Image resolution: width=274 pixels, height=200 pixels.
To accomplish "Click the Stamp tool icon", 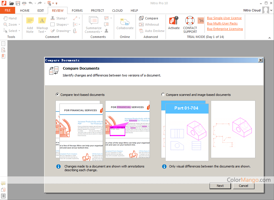I will pyautogui.click(x=53, y=18).
